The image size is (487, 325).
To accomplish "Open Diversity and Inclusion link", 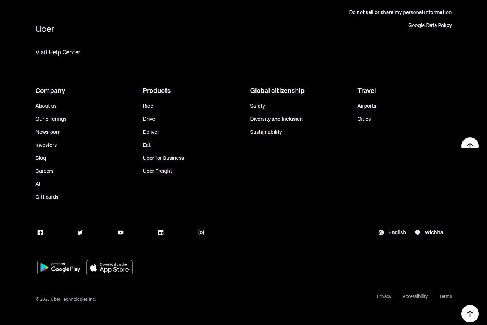I will tap(276, 119).
